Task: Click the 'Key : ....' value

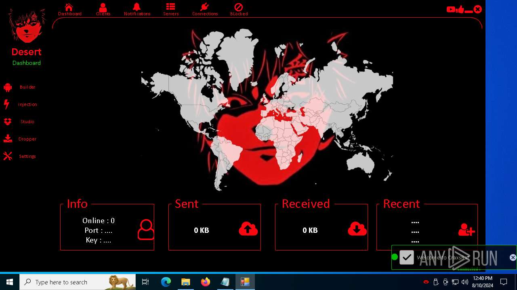Action: pyautogui.click(x=99, y=240)
